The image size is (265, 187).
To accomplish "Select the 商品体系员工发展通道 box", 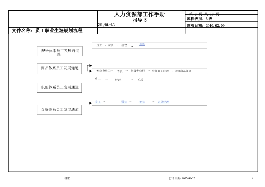I will coord(59,68).
